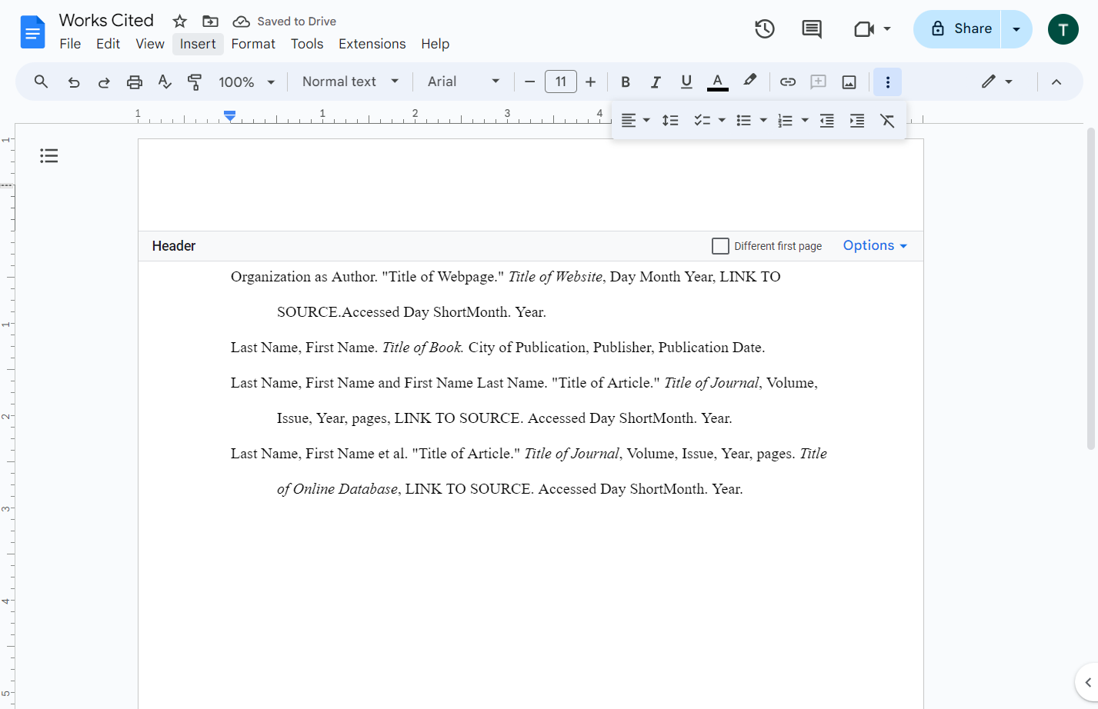Screen dimensions: 1098x709
Task: Undo the last action
Action: [x=74, y=82]
